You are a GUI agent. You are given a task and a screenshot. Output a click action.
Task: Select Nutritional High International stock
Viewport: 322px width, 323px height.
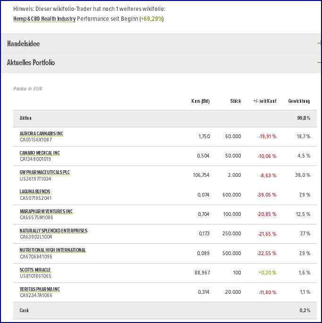(x=52, y=250)
